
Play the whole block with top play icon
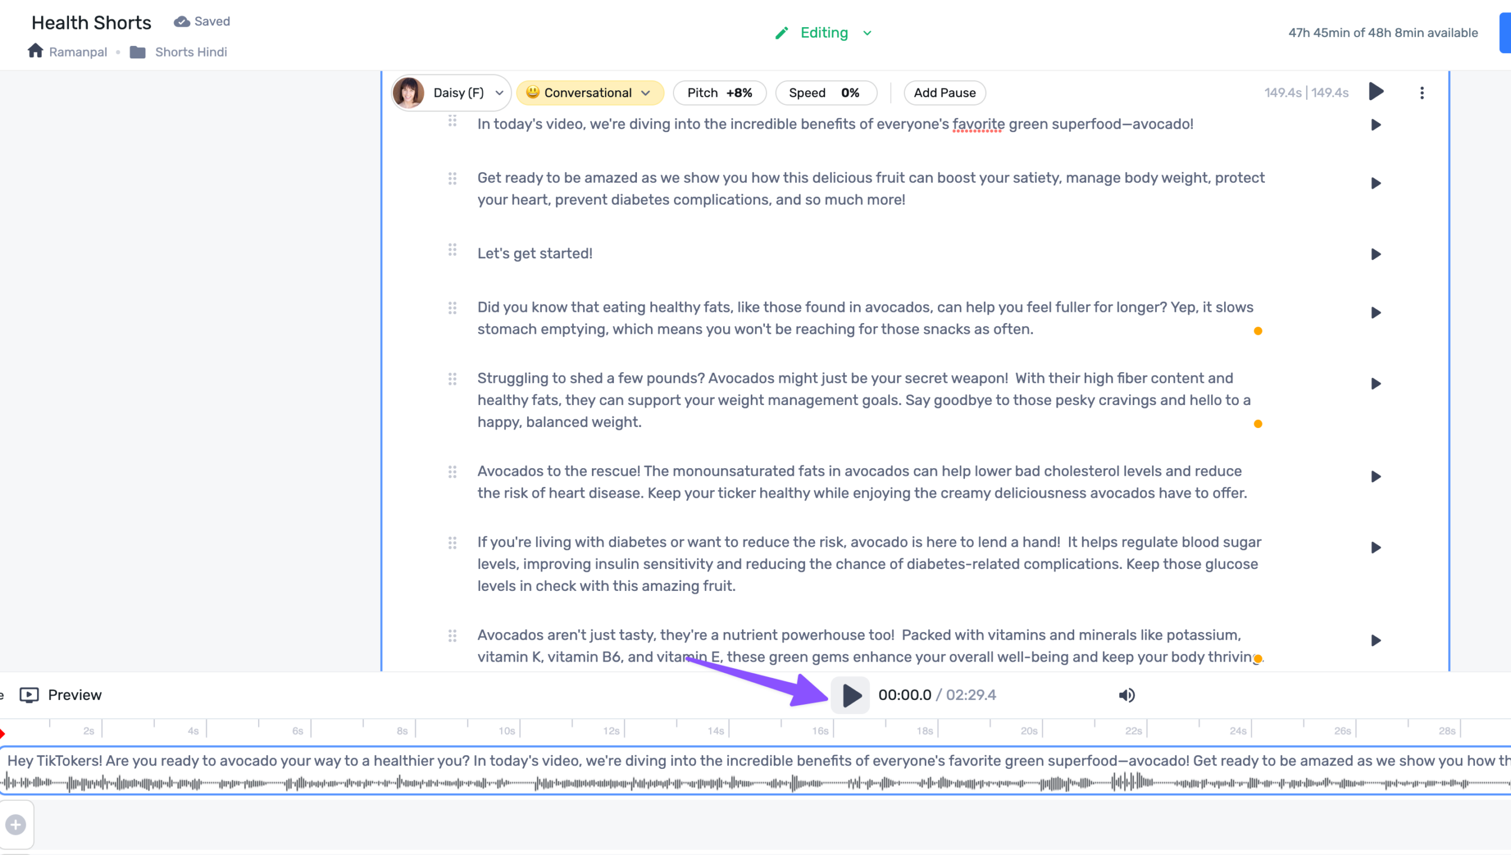(1376, 92)
